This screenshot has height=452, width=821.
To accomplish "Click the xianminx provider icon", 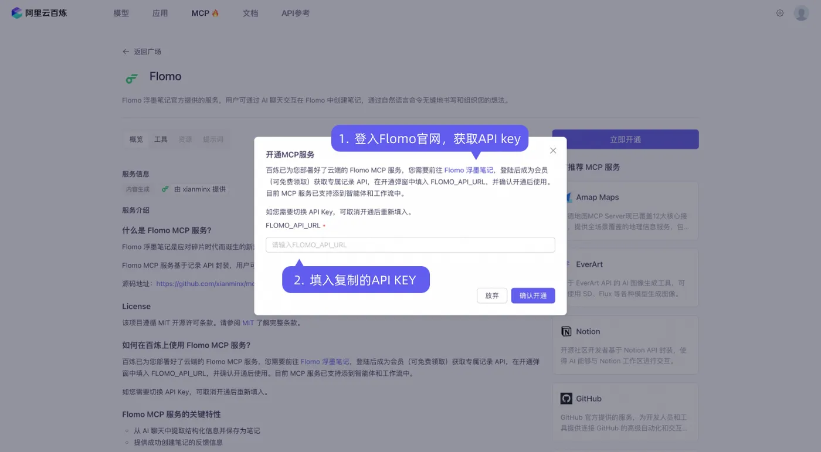I will click(165, 189).
